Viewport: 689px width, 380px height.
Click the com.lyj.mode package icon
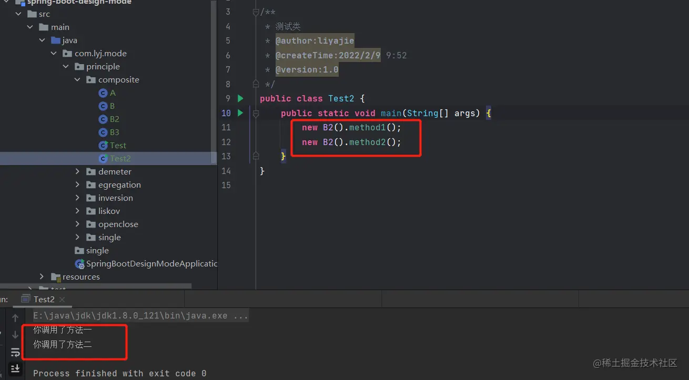pos(67,54)
